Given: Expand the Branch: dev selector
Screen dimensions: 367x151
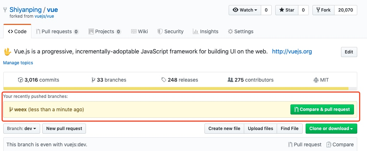Looking at the screenshot, I should pos(21,128).
